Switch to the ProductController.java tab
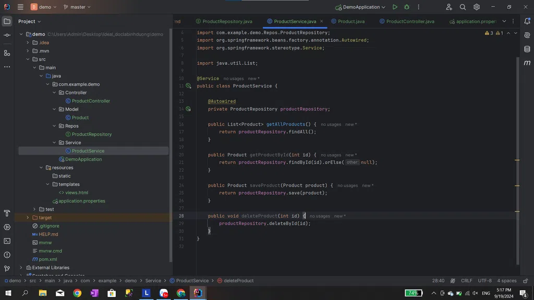Viewport: 534px width, 300px height. coord(410,21)
